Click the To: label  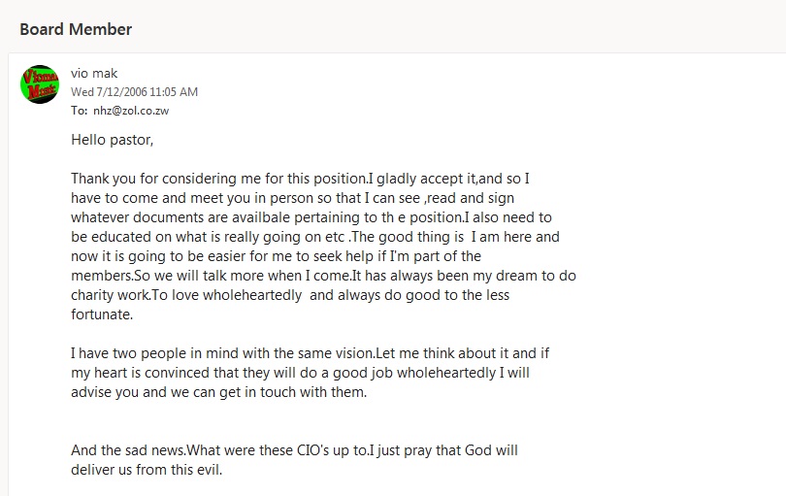point(80,111)
